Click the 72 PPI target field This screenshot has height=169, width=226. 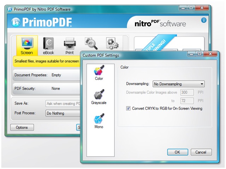pyautogui.click(x=187, y=101)
